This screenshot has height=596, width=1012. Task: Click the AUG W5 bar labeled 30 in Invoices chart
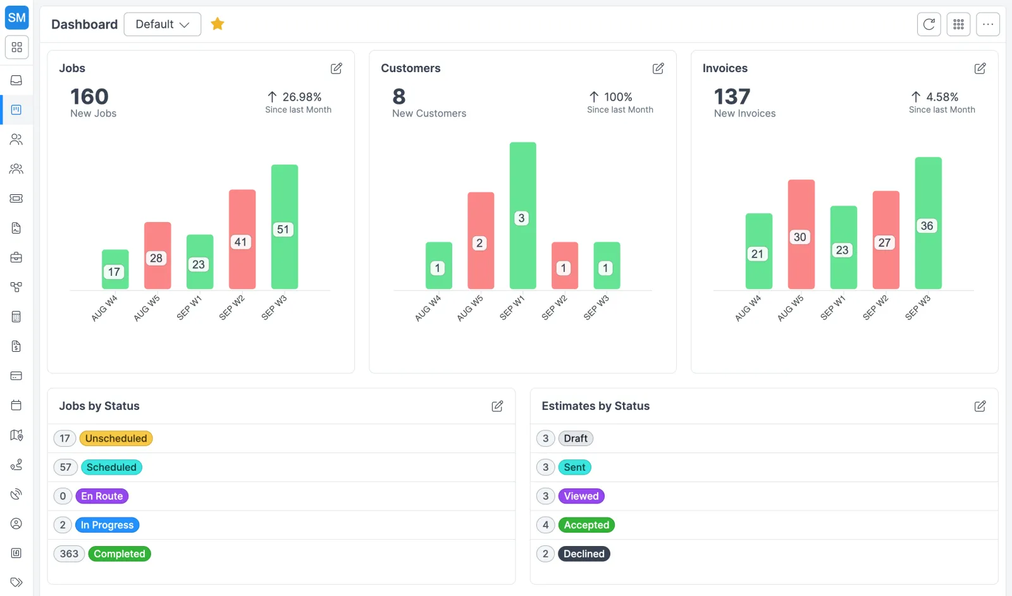coord(801,234)
